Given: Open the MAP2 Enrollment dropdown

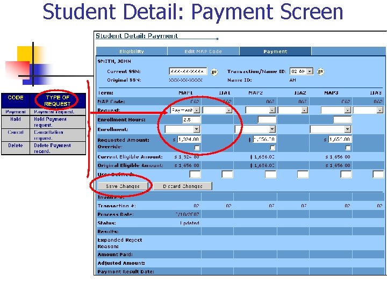Looking at the screenshot, I should click(x=255, y=129).
